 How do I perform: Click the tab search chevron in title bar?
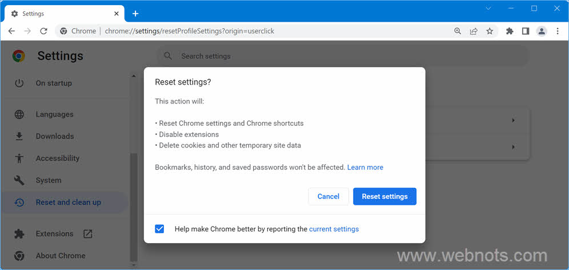[x=488, y=9]
